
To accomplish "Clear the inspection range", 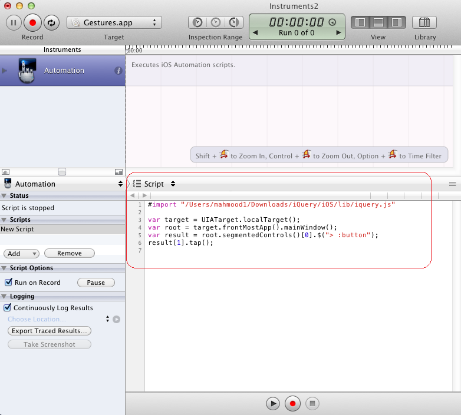I will (x=216, y=22).
